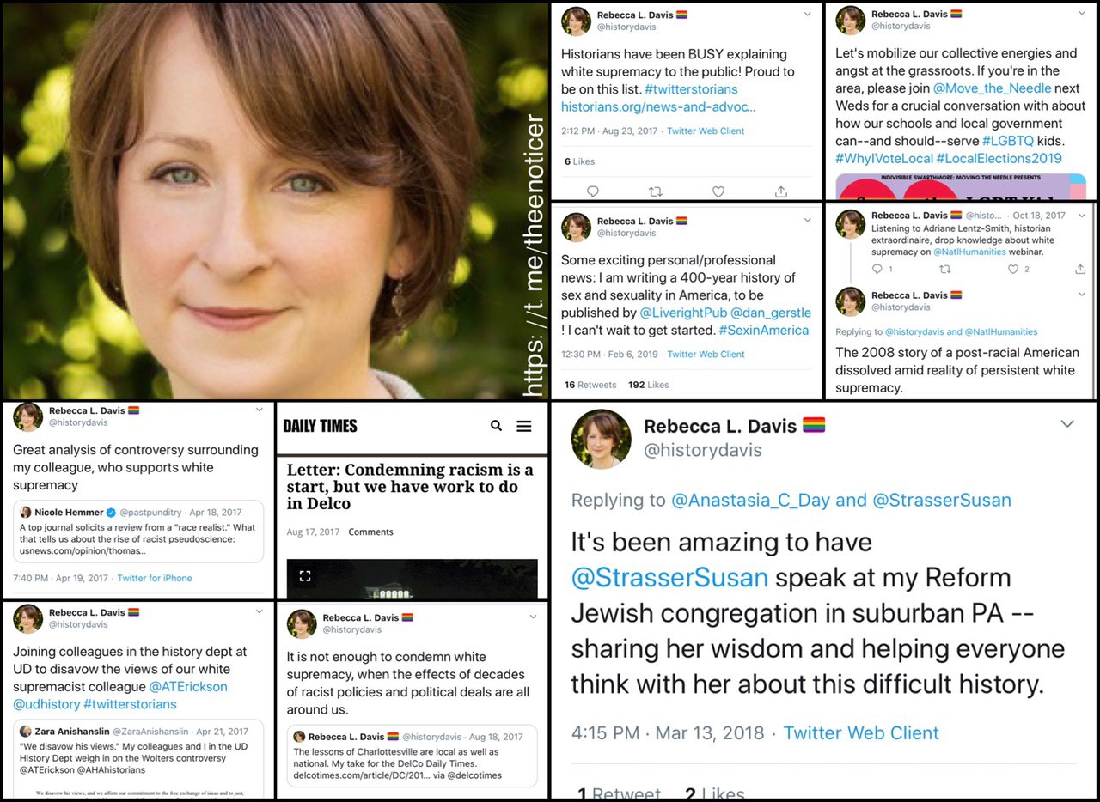Click the share icon on the Oct 18, 2017 tweet
This screenshot has height=802, width=1100.
point(1080,270)
